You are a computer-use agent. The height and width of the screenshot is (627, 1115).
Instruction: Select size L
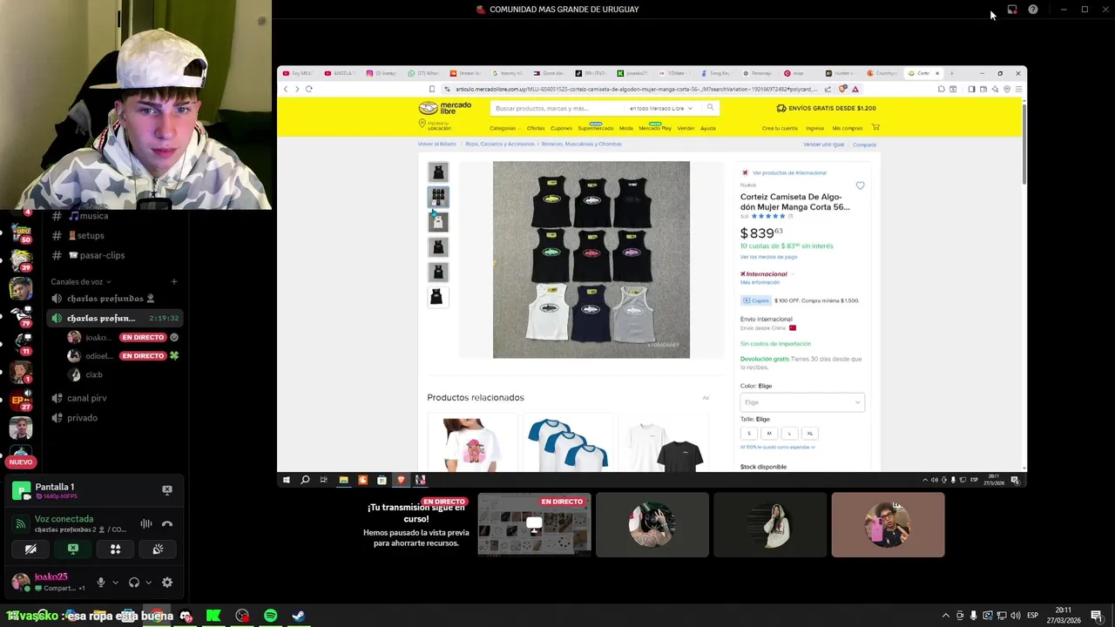point(789,433)
